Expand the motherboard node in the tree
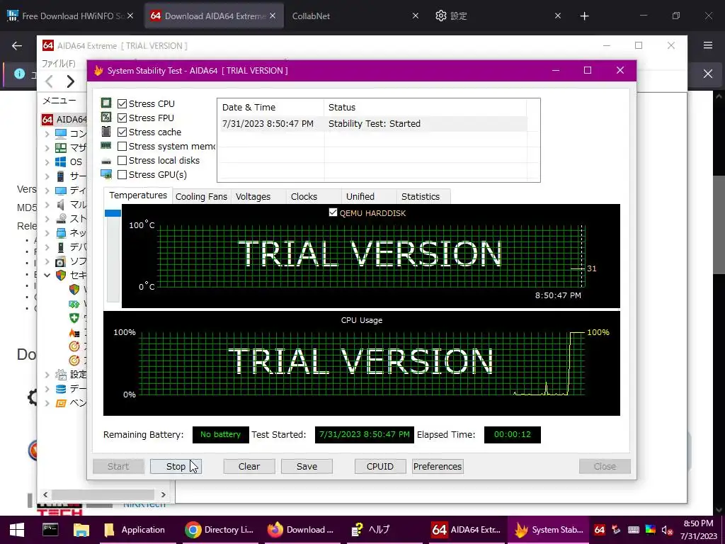The width and height of the screenshot is (725, 544). pos(47,148)
